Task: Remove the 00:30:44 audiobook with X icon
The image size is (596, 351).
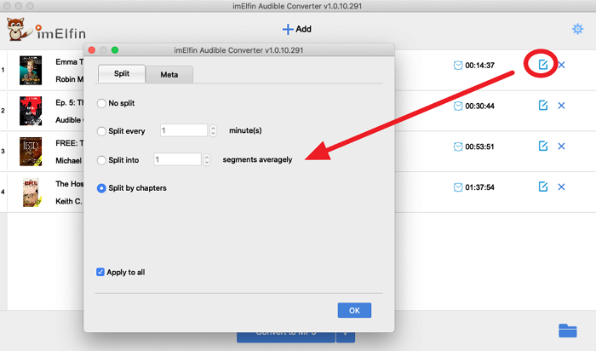Action: point(561,106)
